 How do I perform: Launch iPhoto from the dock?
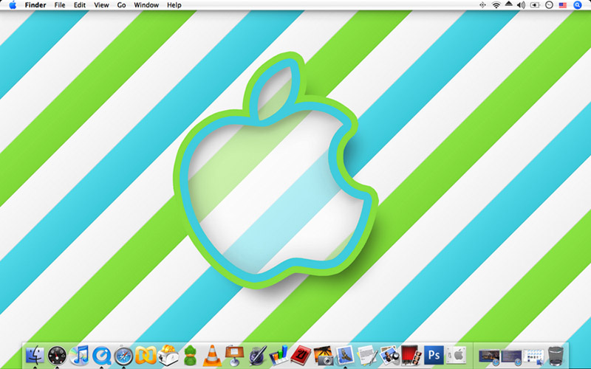pyautogui.click(x=323, y=356)
